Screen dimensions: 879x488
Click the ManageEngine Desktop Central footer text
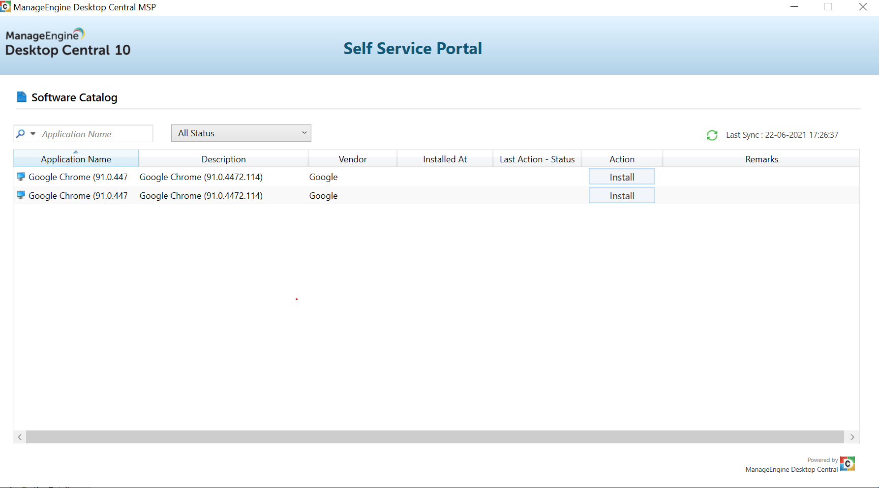click(791, 469)
